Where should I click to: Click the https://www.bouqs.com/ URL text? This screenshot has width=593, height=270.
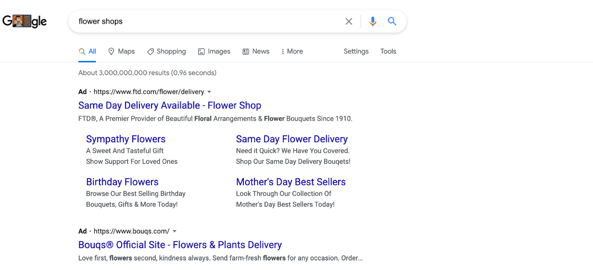point(131,231)
